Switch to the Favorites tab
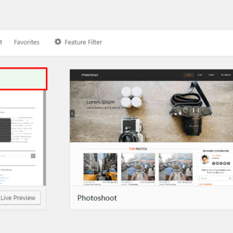Image resolution: width=233 pixels, height=233 pixels. tap(27, 42)
